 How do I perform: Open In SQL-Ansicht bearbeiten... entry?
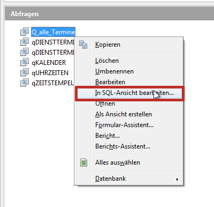129,93
